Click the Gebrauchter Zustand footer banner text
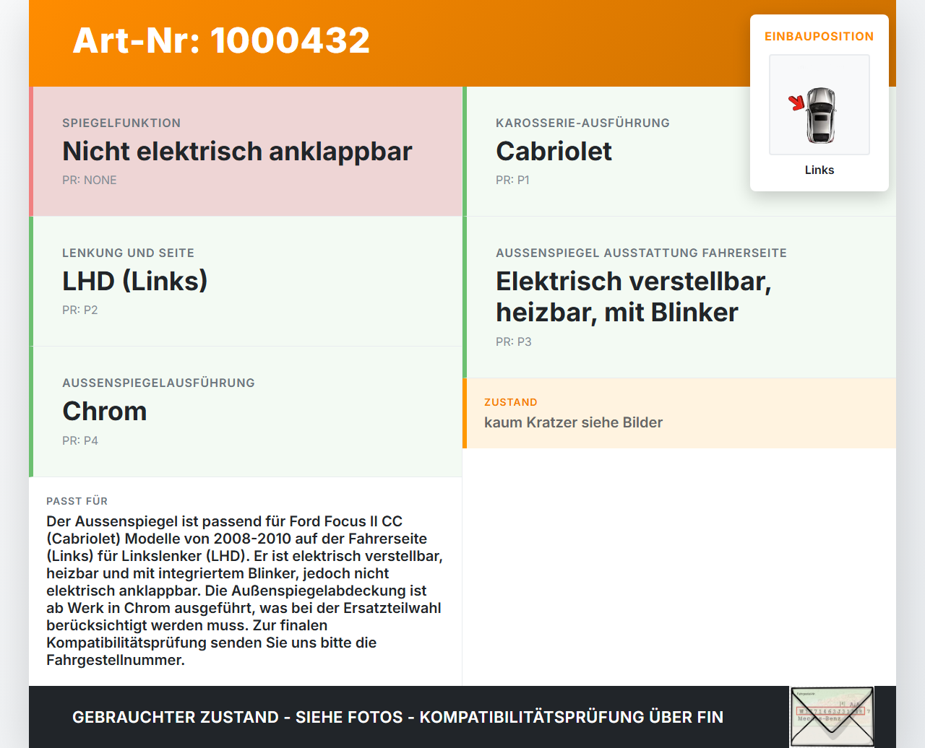 (397, 717)
